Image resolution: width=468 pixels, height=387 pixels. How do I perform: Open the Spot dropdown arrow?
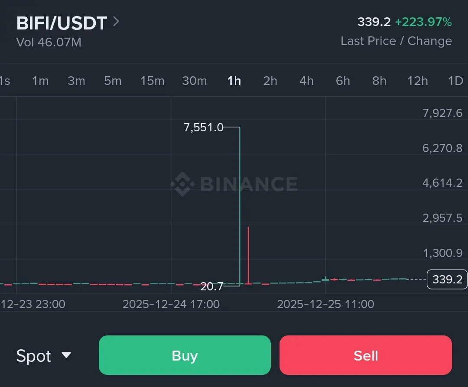(x=66, y=355)
